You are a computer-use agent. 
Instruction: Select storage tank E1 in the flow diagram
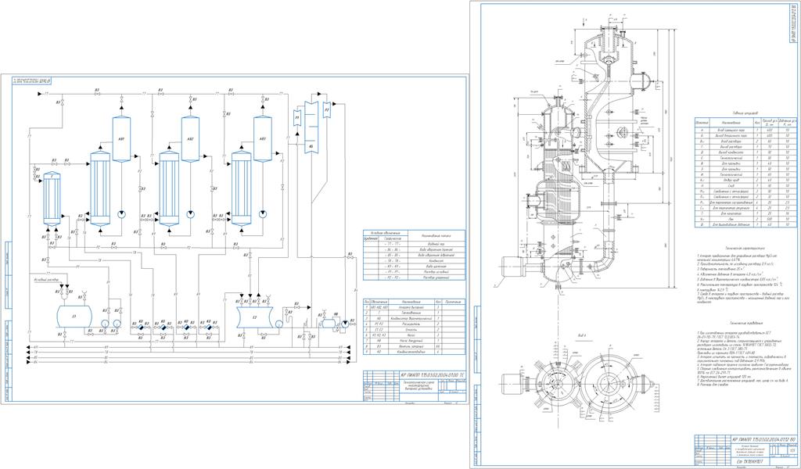click(x=74, y=317)
